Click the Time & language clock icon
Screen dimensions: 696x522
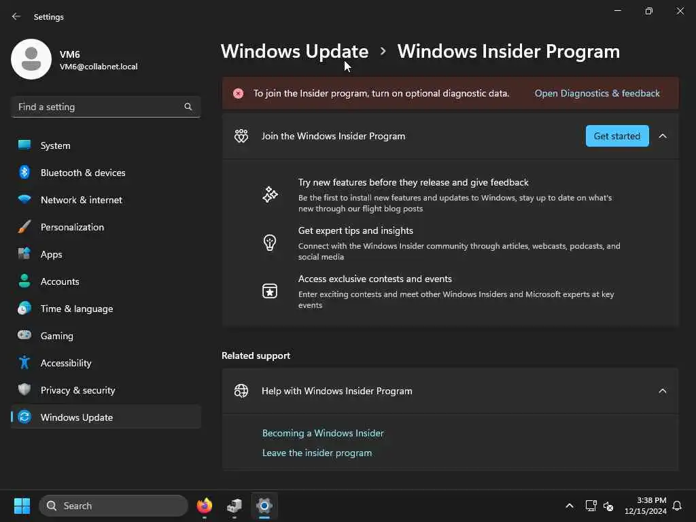coord(24,308)
